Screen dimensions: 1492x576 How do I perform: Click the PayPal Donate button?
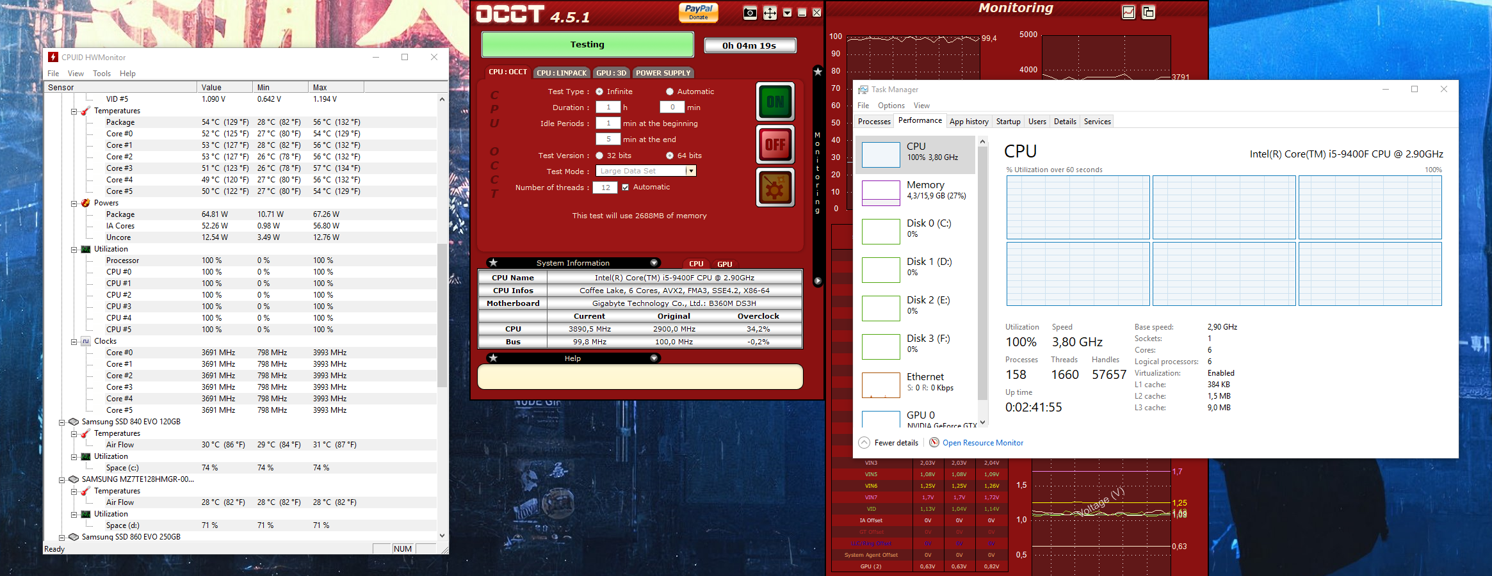pos(699,12)
